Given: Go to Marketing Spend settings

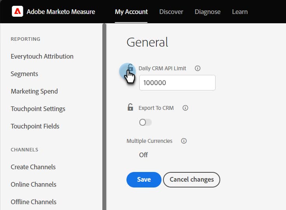Looking at the screenshot, I should (34, 91).
